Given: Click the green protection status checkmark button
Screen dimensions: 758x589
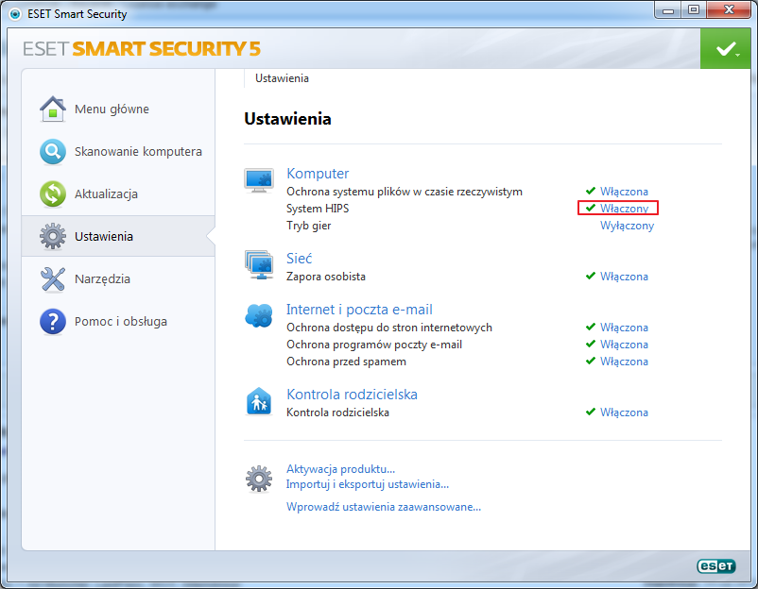Looking at the screenshot, I should click(725, 48).
